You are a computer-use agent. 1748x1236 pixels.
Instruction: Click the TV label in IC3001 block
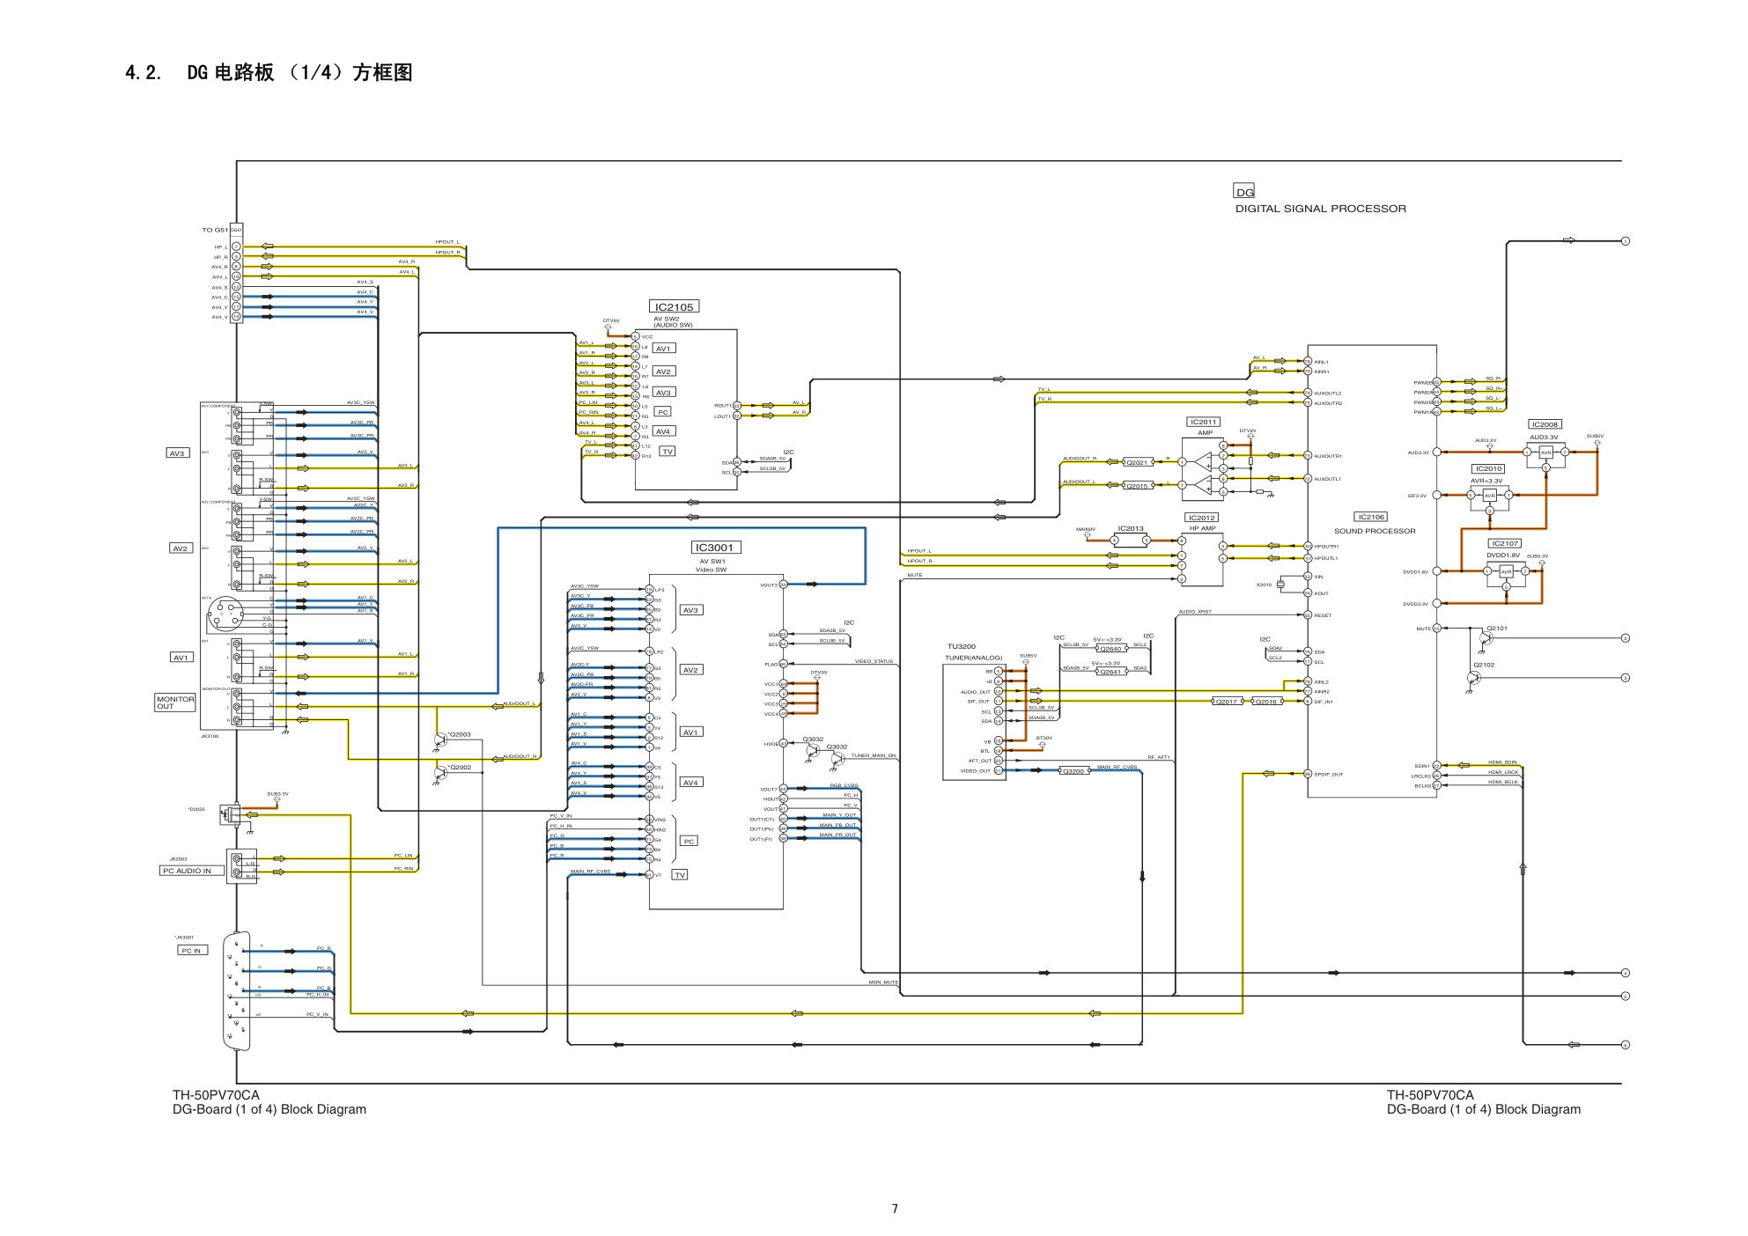click(x=680, y=875)
